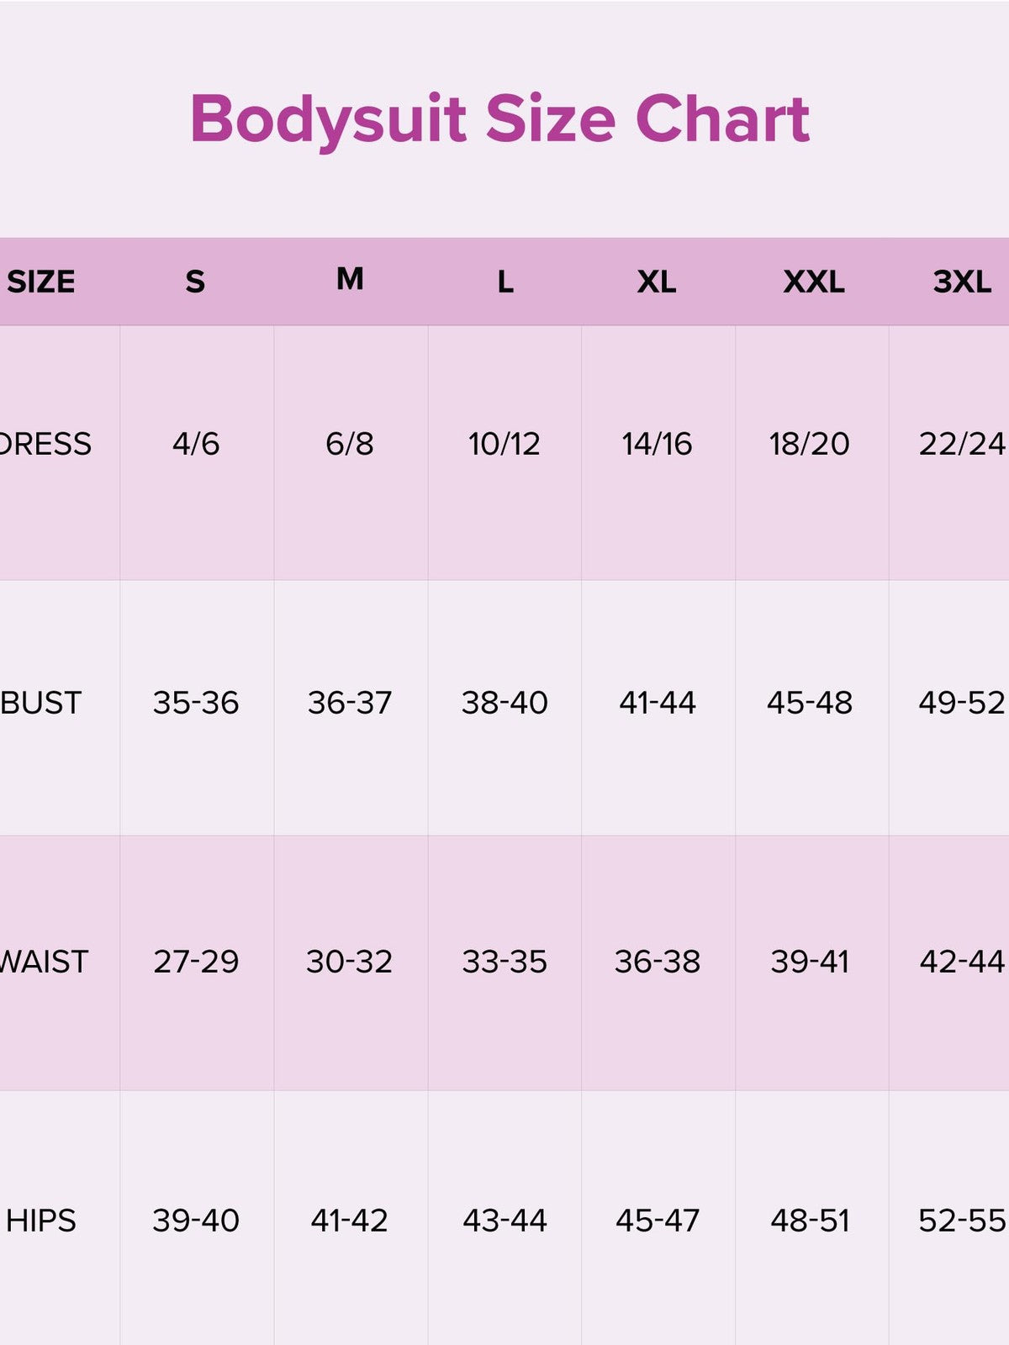Image resolution: width=1009 pixels, height=1345 pixels.
Task: Click the 41-44 bust measurement cell
Action: 658,703
